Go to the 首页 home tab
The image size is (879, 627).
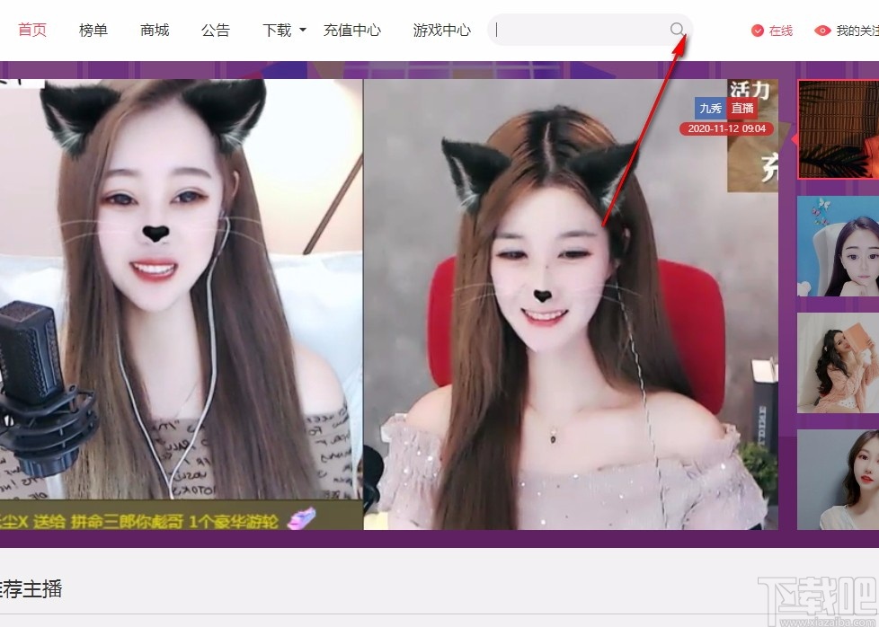(x=32, y=30)
